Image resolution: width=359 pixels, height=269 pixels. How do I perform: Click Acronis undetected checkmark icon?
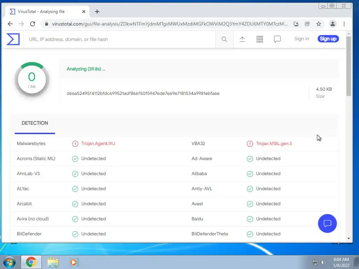coord(75,159)
